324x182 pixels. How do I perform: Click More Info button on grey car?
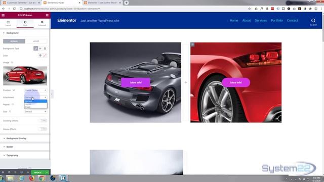coord(136,82)
